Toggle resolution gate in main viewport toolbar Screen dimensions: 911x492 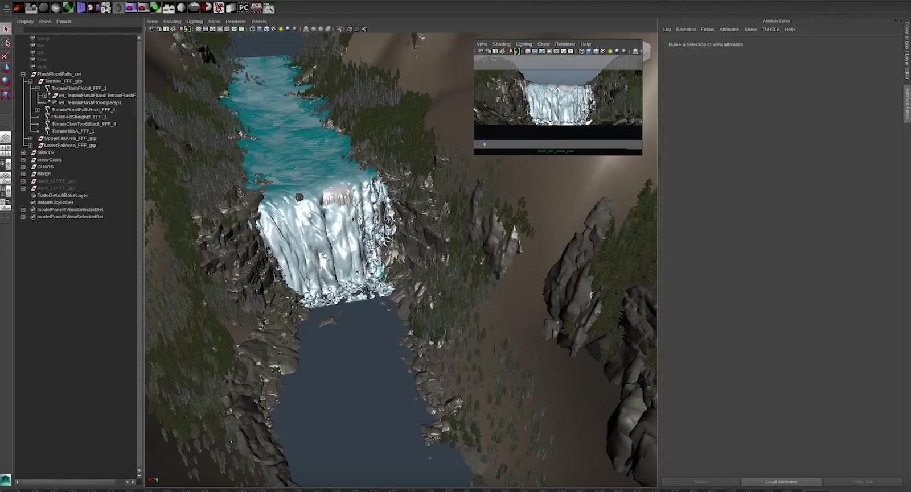212,29
